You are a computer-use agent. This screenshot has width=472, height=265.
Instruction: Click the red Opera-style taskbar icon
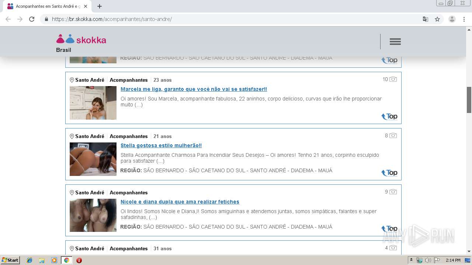[x=79, y=260]
